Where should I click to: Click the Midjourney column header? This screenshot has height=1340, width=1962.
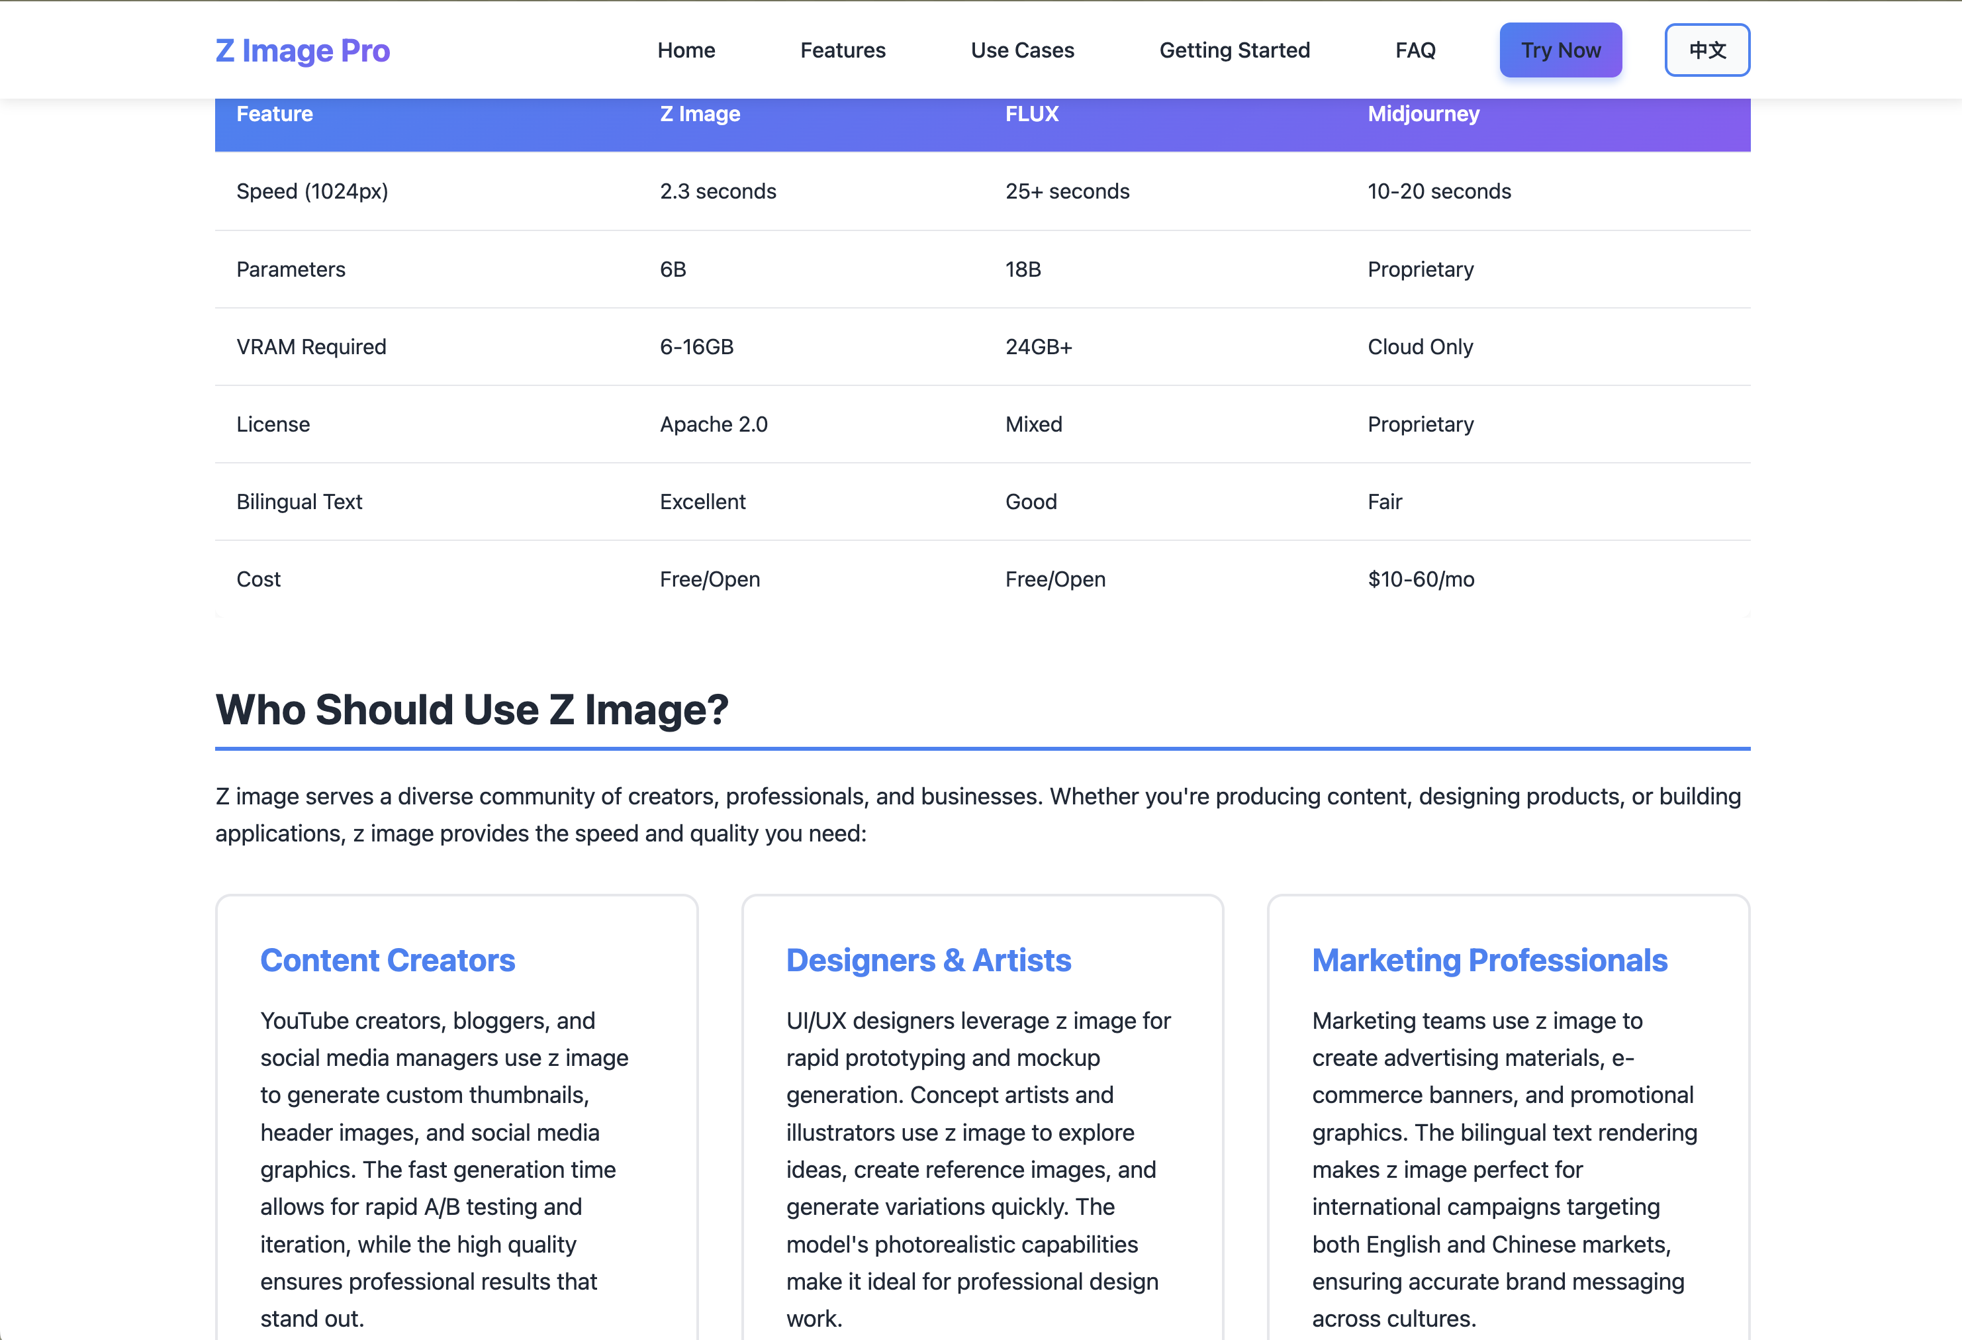(1423, 113)
